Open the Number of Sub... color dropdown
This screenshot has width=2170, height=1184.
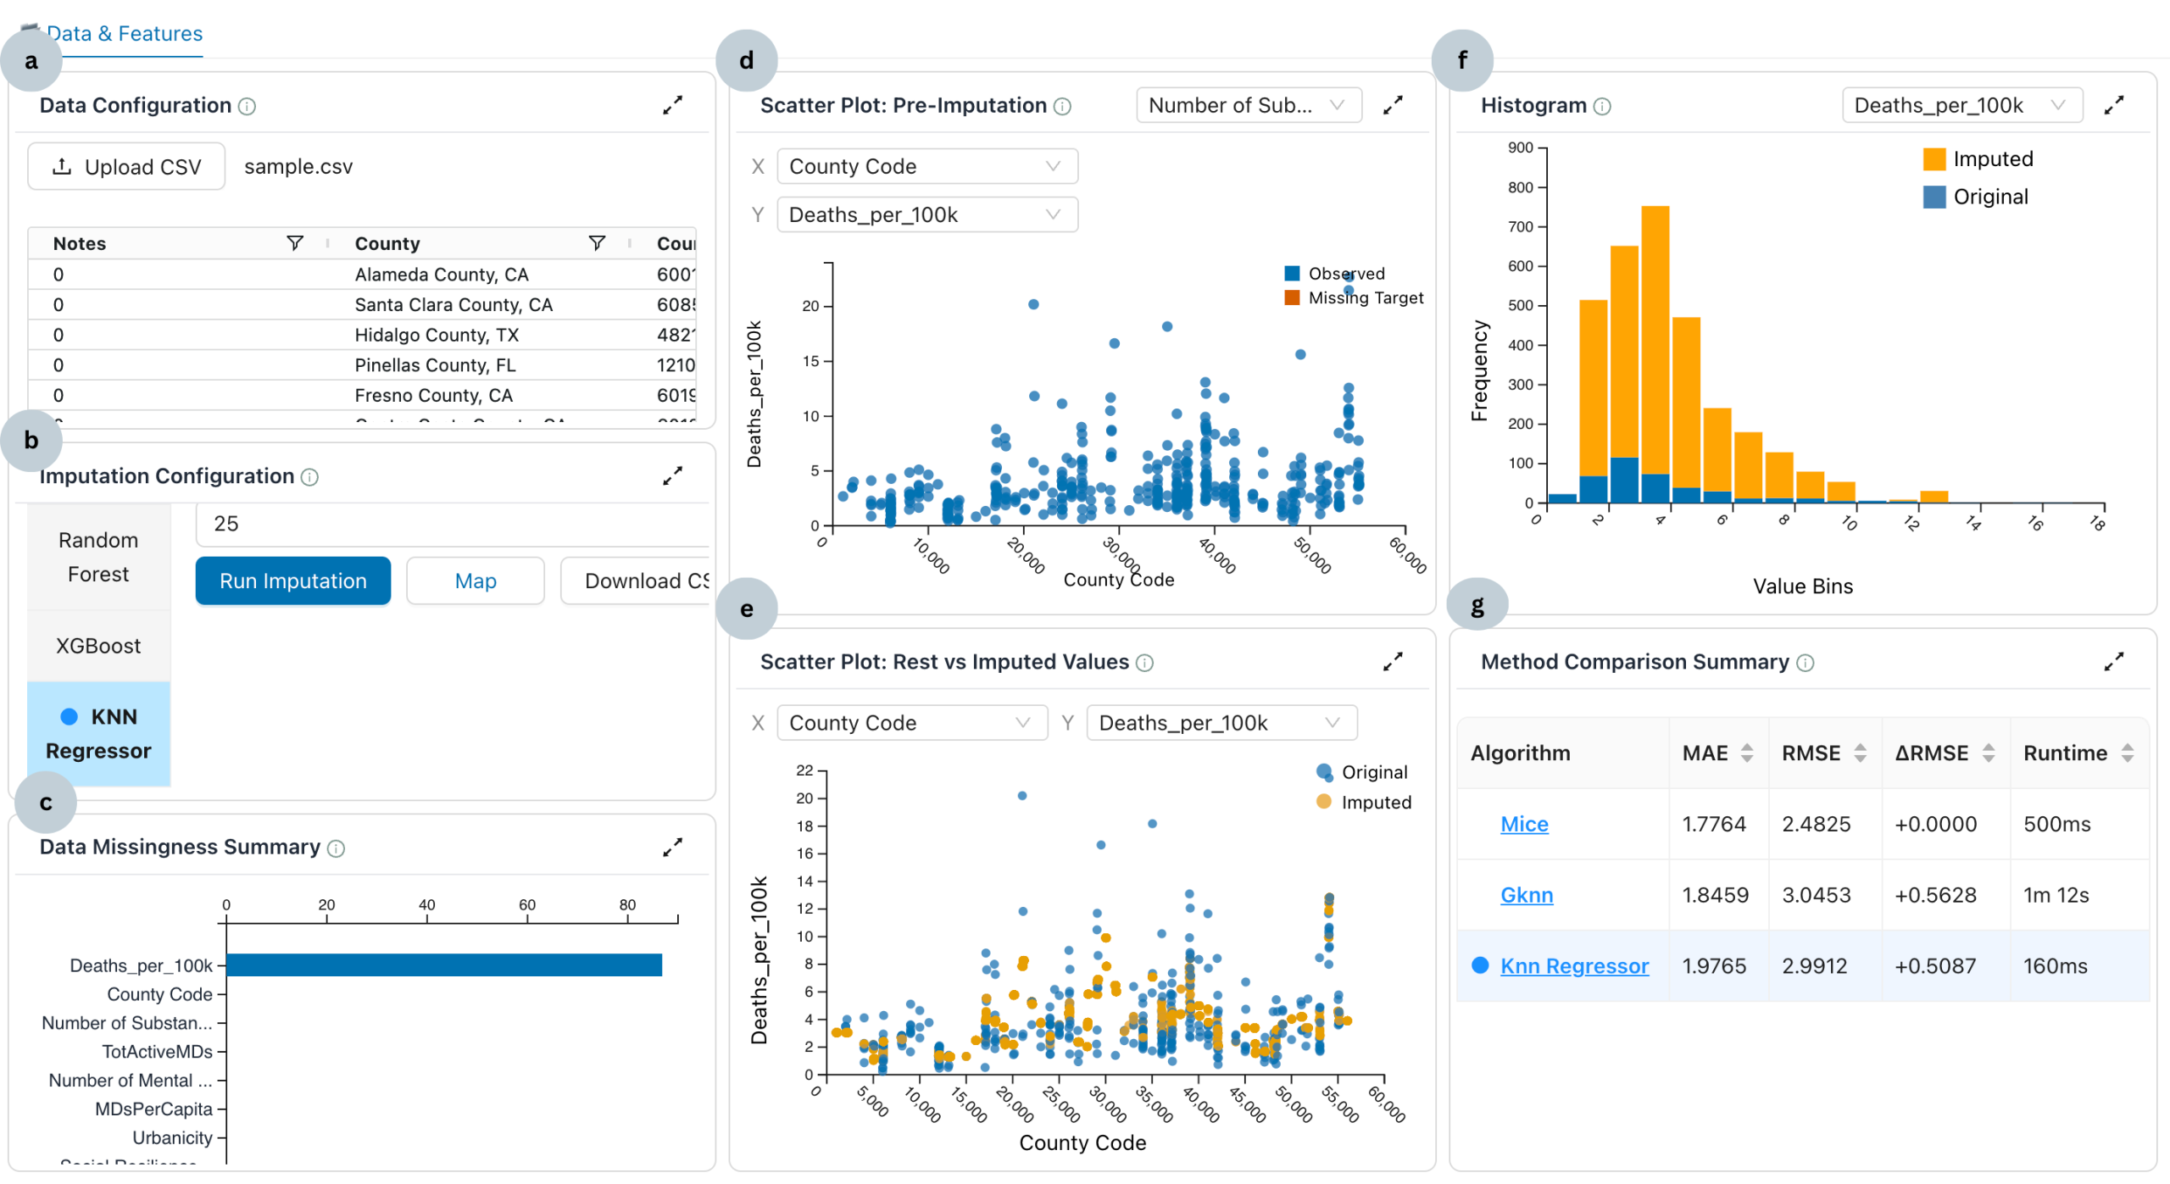point(1249,105)
